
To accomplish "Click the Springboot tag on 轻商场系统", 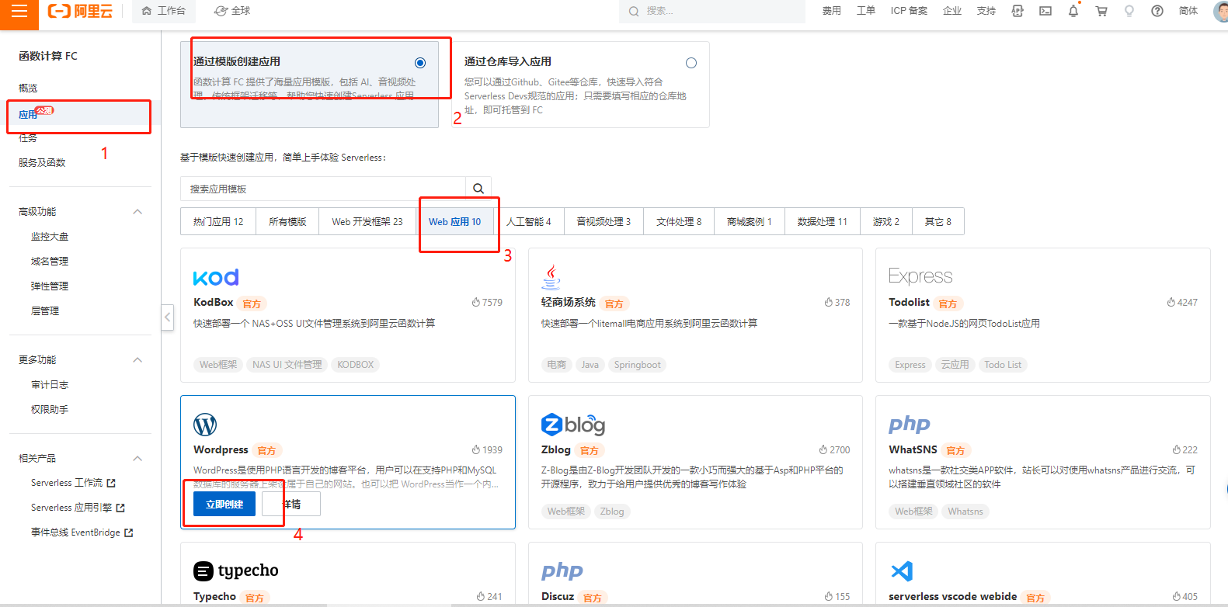I will tap(637, 365).
